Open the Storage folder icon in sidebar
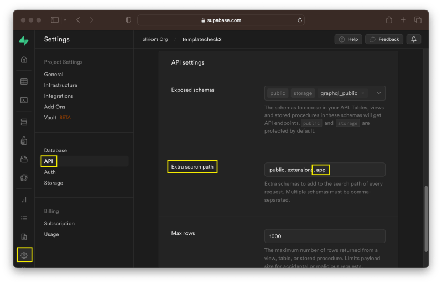442x284 pixels. click(x=24, y=159)
